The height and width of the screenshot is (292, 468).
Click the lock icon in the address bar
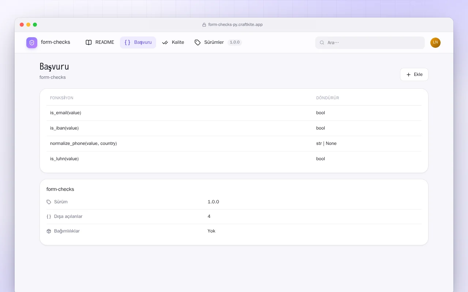(204, 25)
